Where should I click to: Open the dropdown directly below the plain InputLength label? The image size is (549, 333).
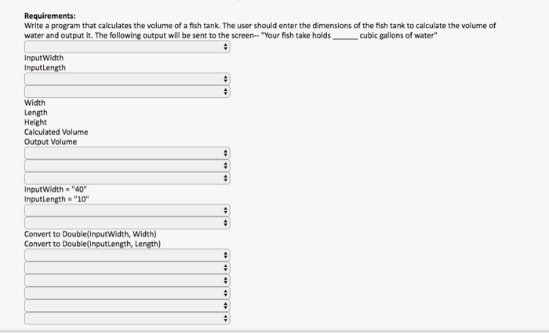[127, 79]
